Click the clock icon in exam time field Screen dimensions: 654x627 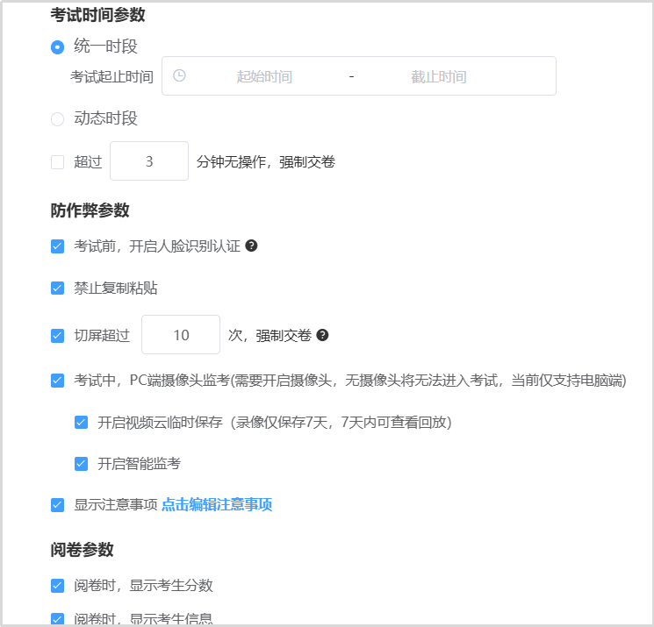pyautogui.click(x=180, y=76)
